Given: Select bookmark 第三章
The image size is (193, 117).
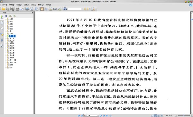Looking at the screenshot, I should (x=12, y=41).
